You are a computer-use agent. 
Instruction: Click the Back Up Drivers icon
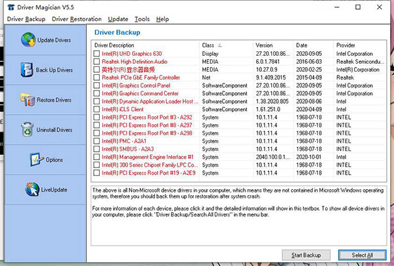tap(27, 70)
